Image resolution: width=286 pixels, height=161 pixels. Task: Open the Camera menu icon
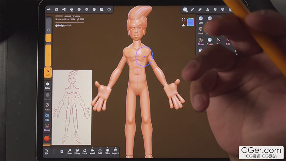pyautogui.click(x=109, y=9)
